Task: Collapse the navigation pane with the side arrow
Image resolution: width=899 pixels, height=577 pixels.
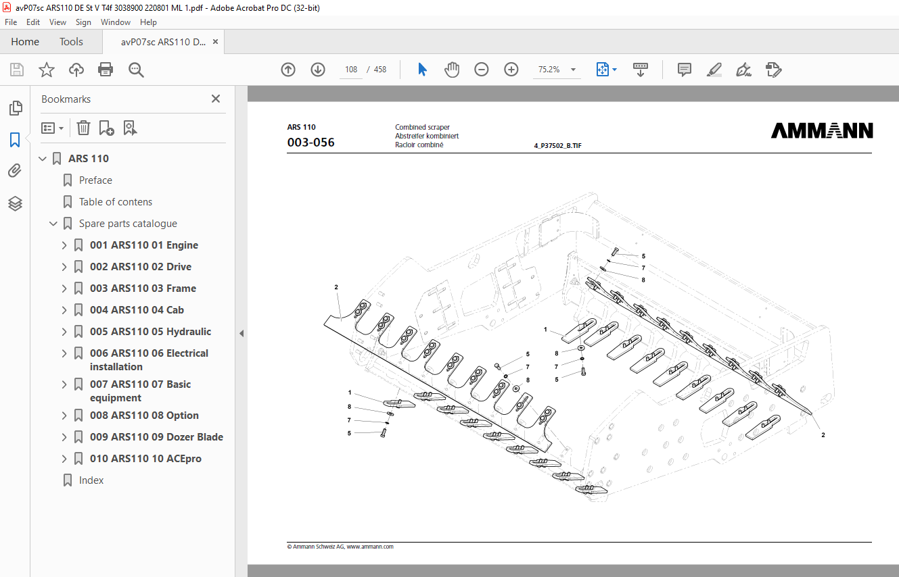Action: [241, 333]
